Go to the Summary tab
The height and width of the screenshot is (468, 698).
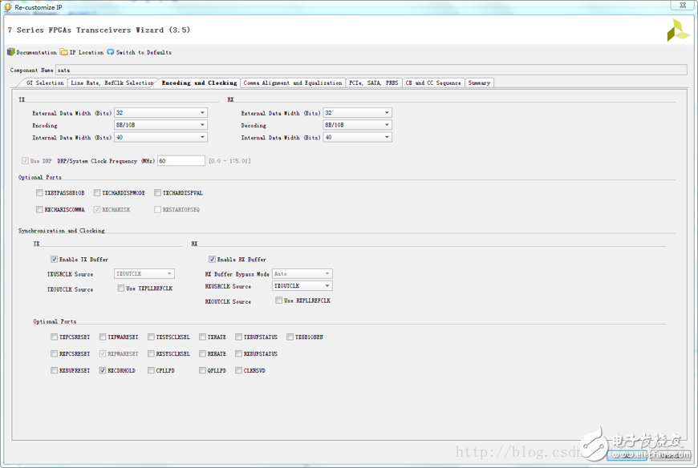[x=479, y=83]
